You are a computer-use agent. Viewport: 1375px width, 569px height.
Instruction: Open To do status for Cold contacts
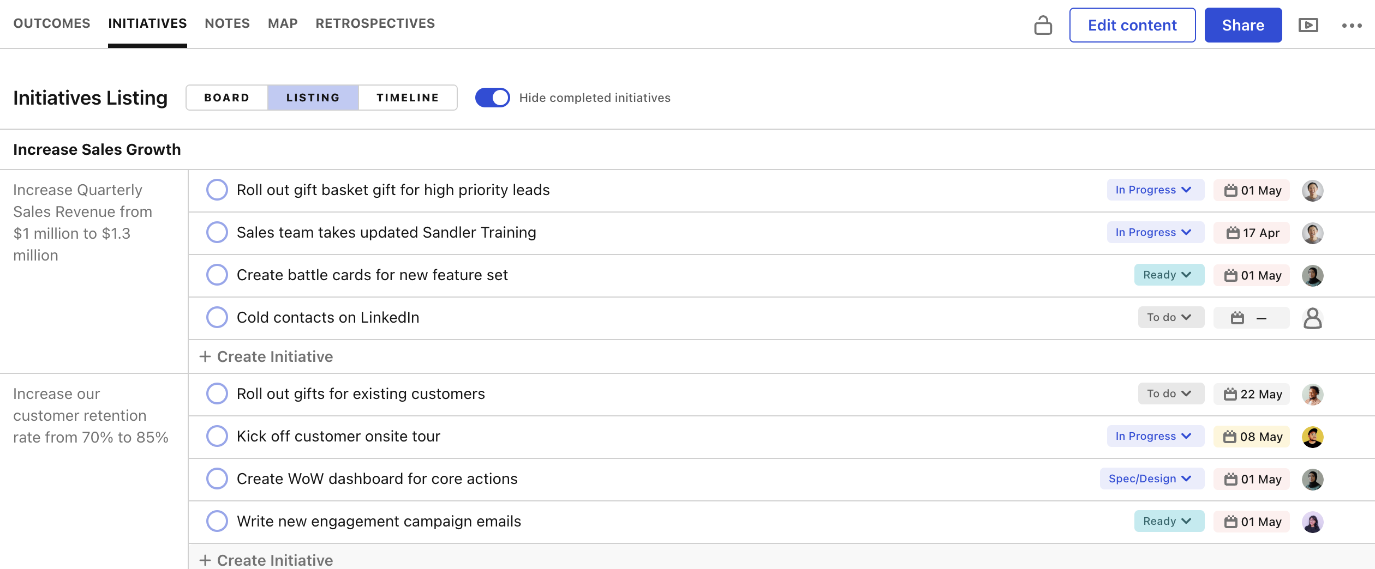click(1170, 318)
